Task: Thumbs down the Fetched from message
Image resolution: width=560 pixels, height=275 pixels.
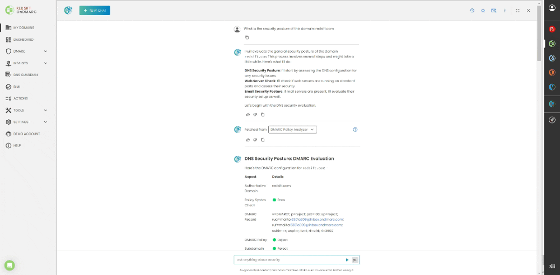Action: (x=255, y=140)
